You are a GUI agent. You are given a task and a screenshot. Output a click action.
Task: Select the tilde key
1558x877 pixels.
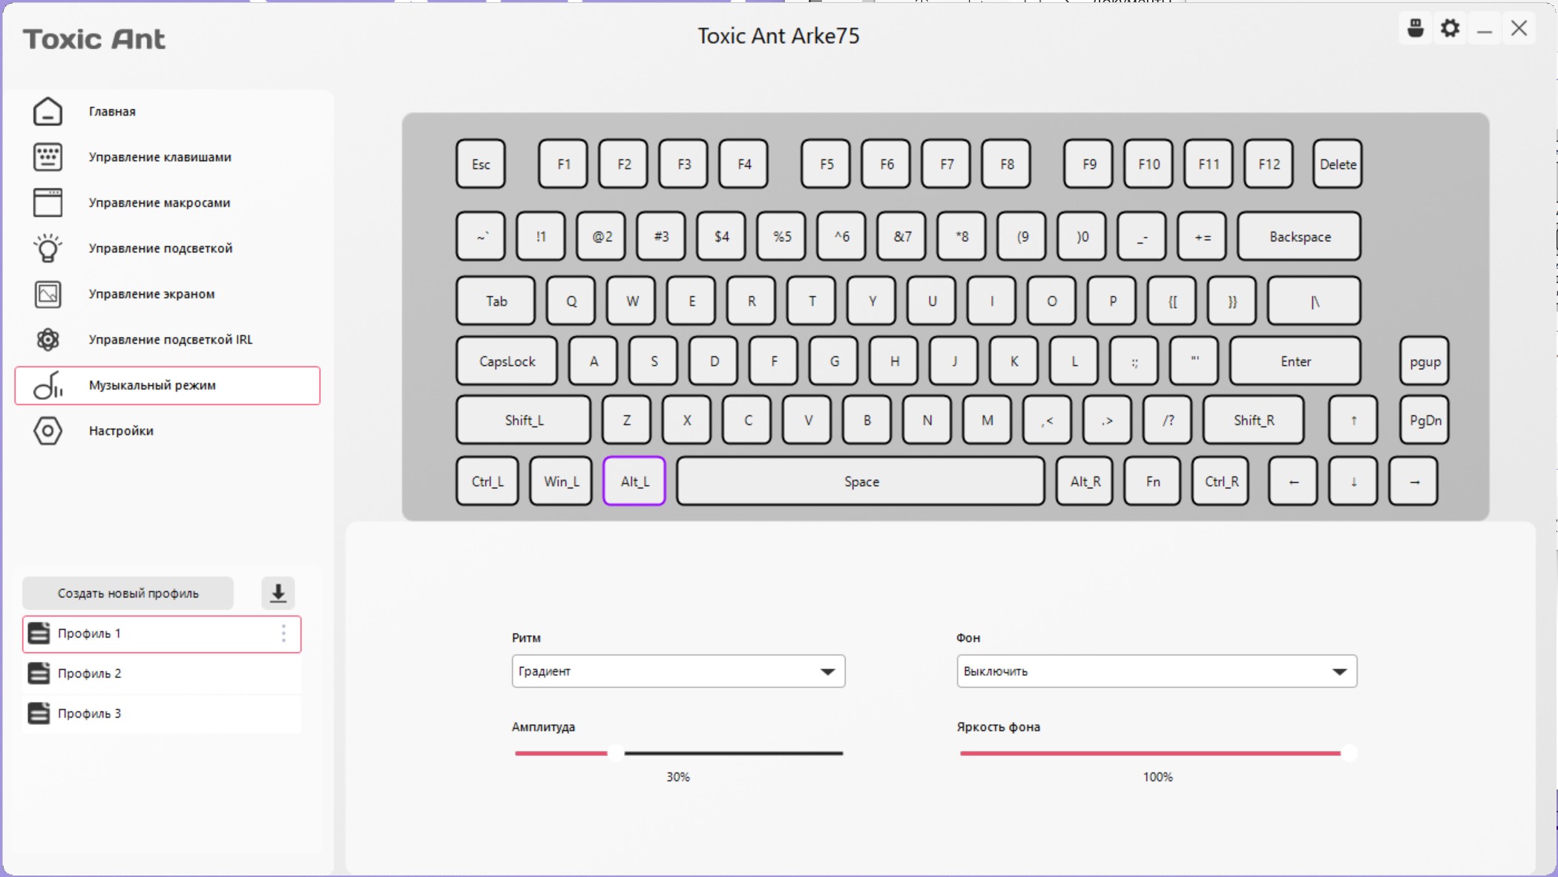pos(481,237)
